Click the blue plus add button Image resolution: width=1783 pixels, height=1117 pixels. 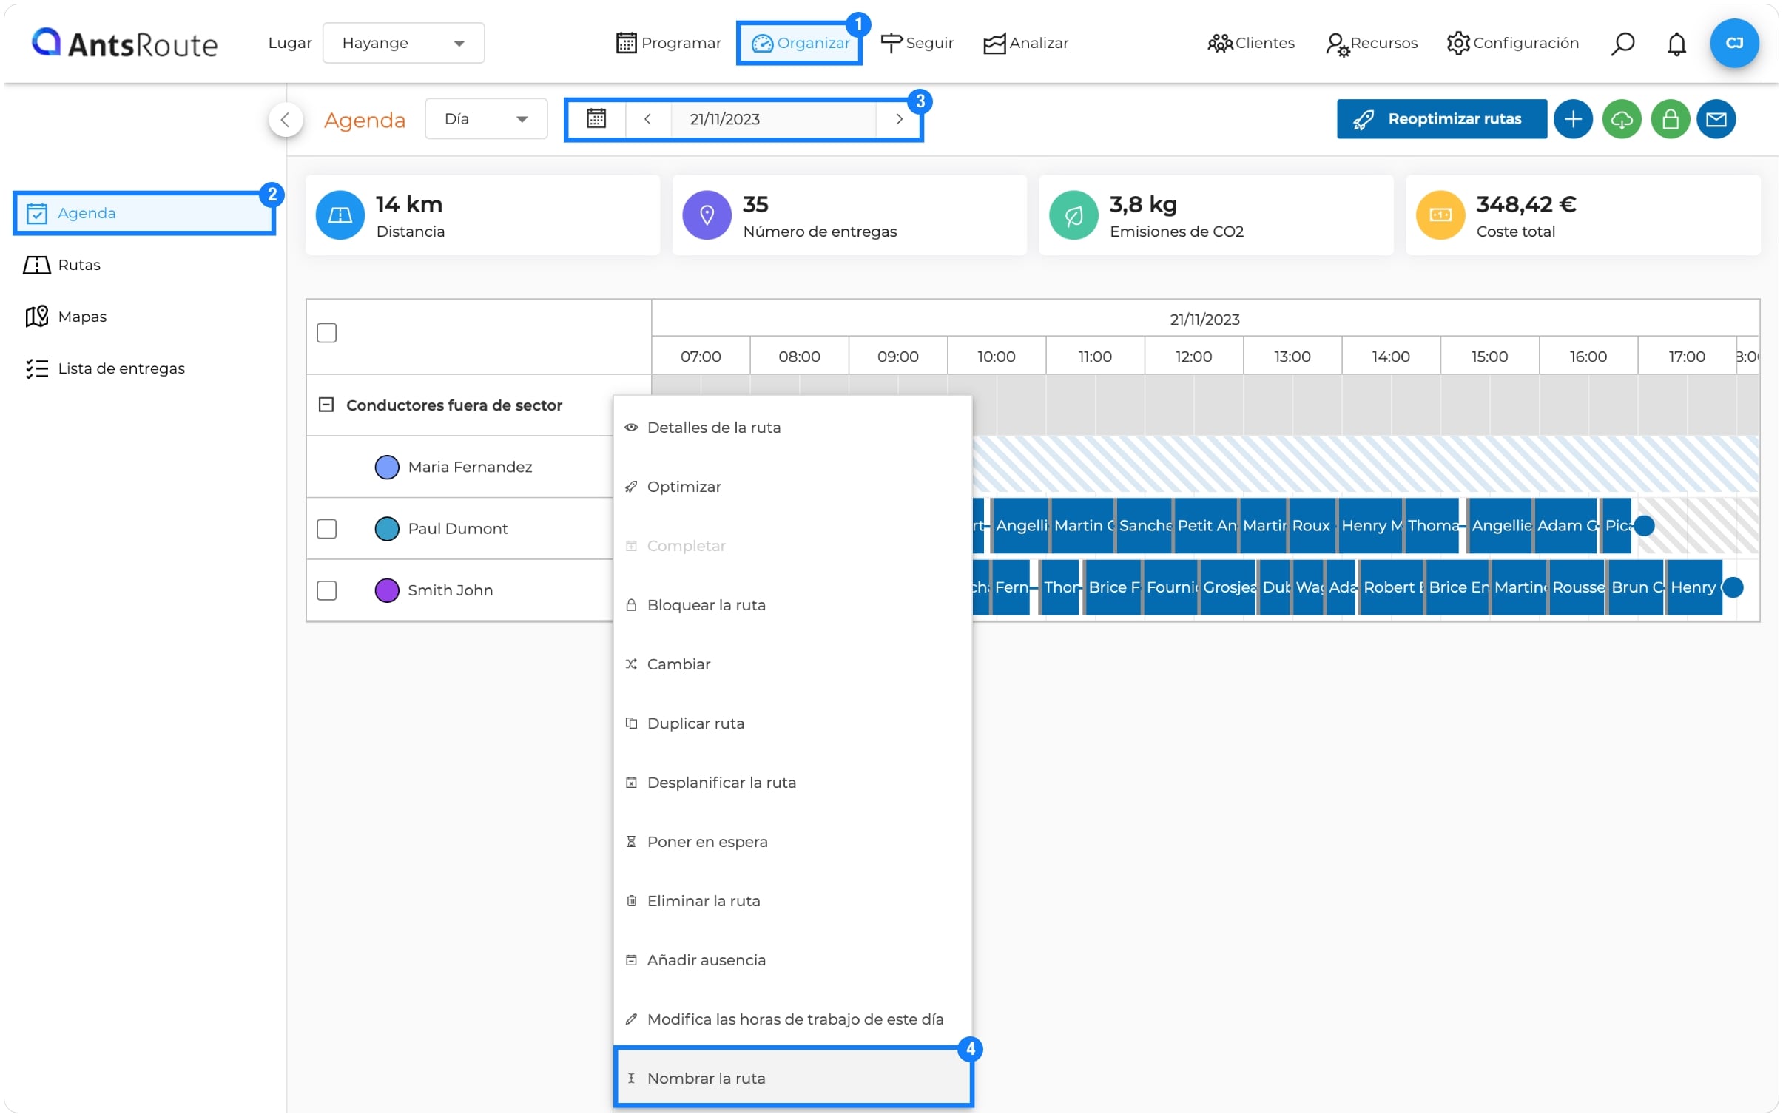click(1572, 119)
